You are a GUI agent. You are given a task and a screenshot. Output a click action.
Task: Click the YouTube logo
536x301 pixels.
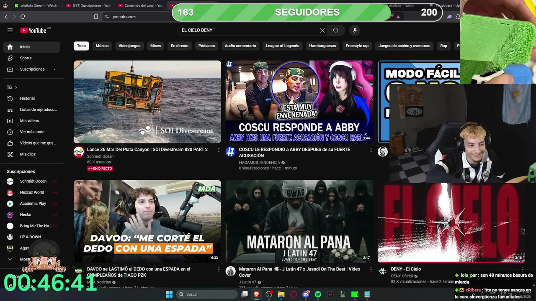(x=33, y=30)
